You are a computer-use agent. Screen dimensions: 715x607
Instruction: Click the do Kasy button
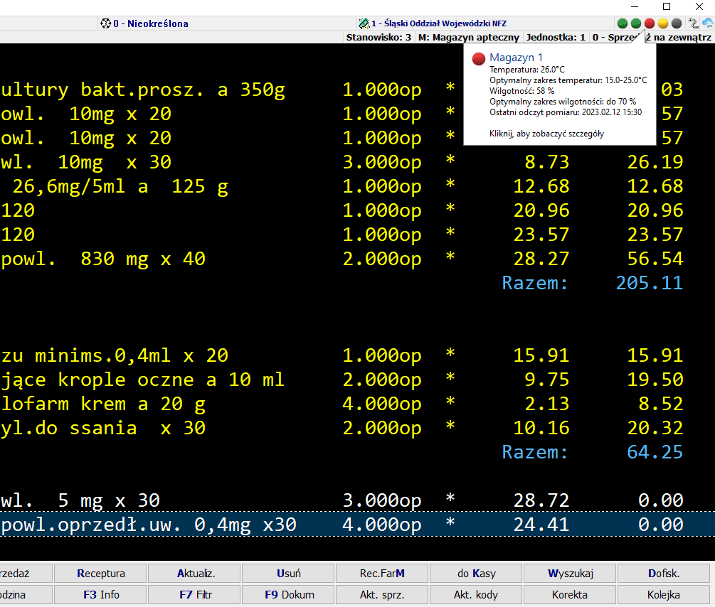click(476, 574)
